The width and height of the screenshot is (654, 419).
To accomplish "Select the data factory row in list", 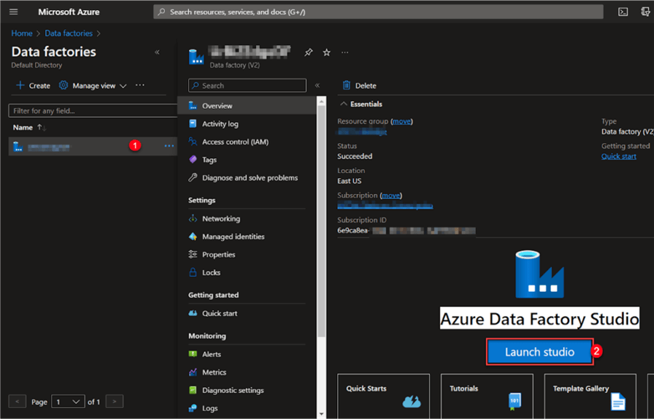I will pyautogui.click(x=92, y=147).
